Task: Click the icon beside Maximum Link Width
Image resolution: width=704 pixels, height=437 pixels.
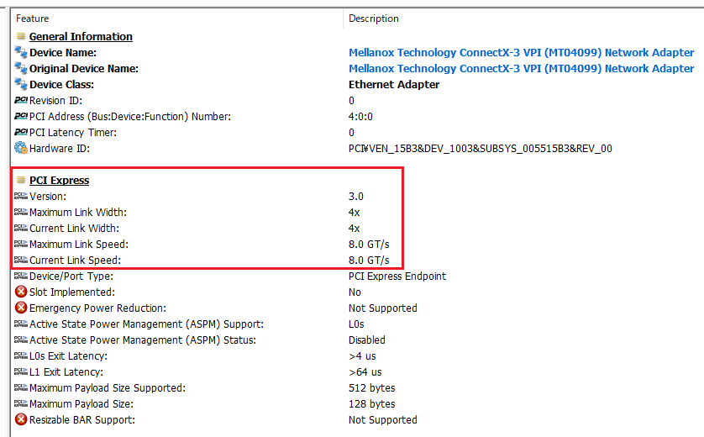Action: 21,212
